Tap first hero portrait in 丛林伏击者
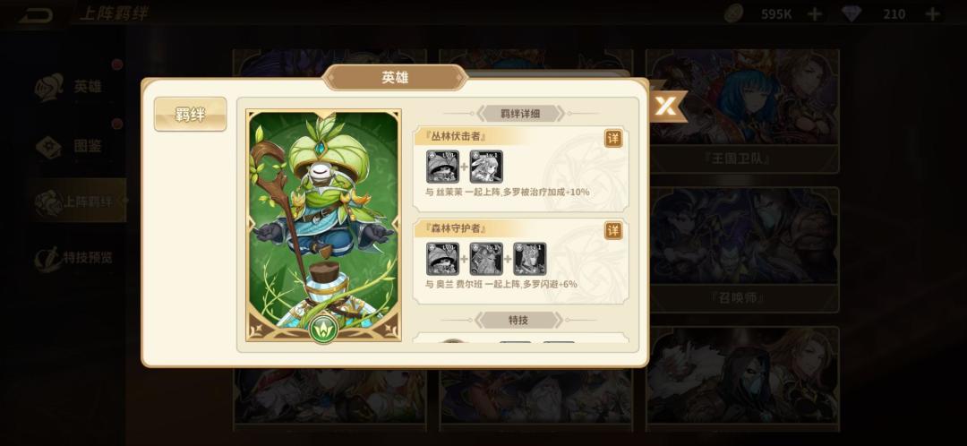Viewport: 967px width, 446px height. [x=442, y=167]
